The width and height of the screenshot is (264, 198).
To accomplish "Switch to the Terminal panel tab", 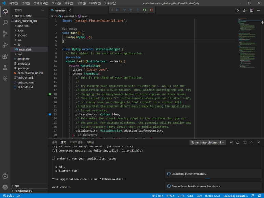I will click(91, 142).
